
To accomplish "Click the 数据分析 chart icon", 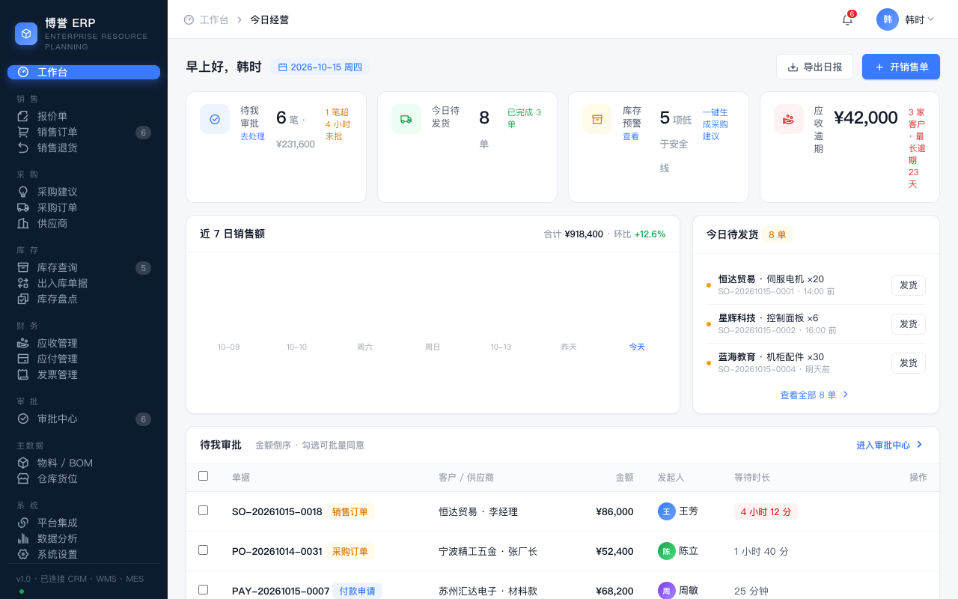I will [x=23, y=538].
